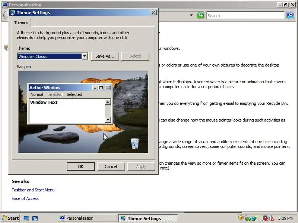This screenshot has width=298, height=223.
Task: Click the Windows Classic theme combo box
Action: 53,56
